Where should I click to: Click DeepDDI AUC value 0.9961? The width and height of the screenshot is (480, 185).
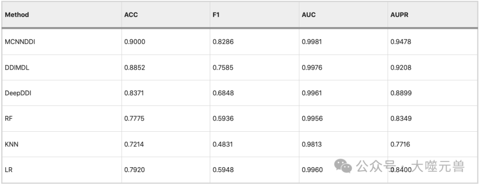tap(312, 93)
